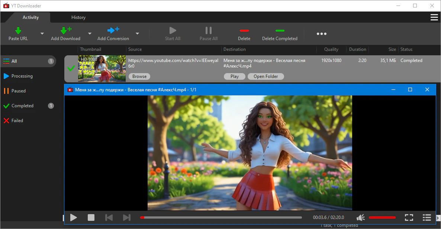Click the downloaded video thumbnail
This screenshot has height=229, width=441.
(x=102, y=69)
